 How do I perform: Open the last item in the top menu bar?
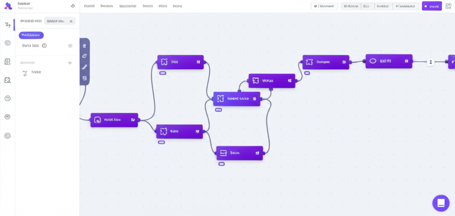(x=177, y=6)
